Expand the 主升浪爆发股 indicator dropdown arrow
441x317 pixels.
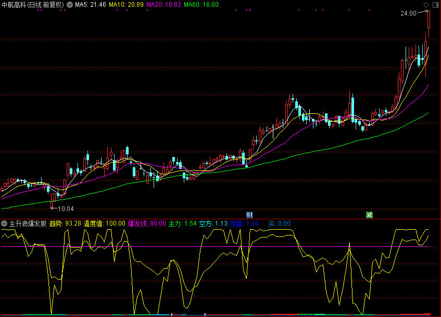(4, 224)
